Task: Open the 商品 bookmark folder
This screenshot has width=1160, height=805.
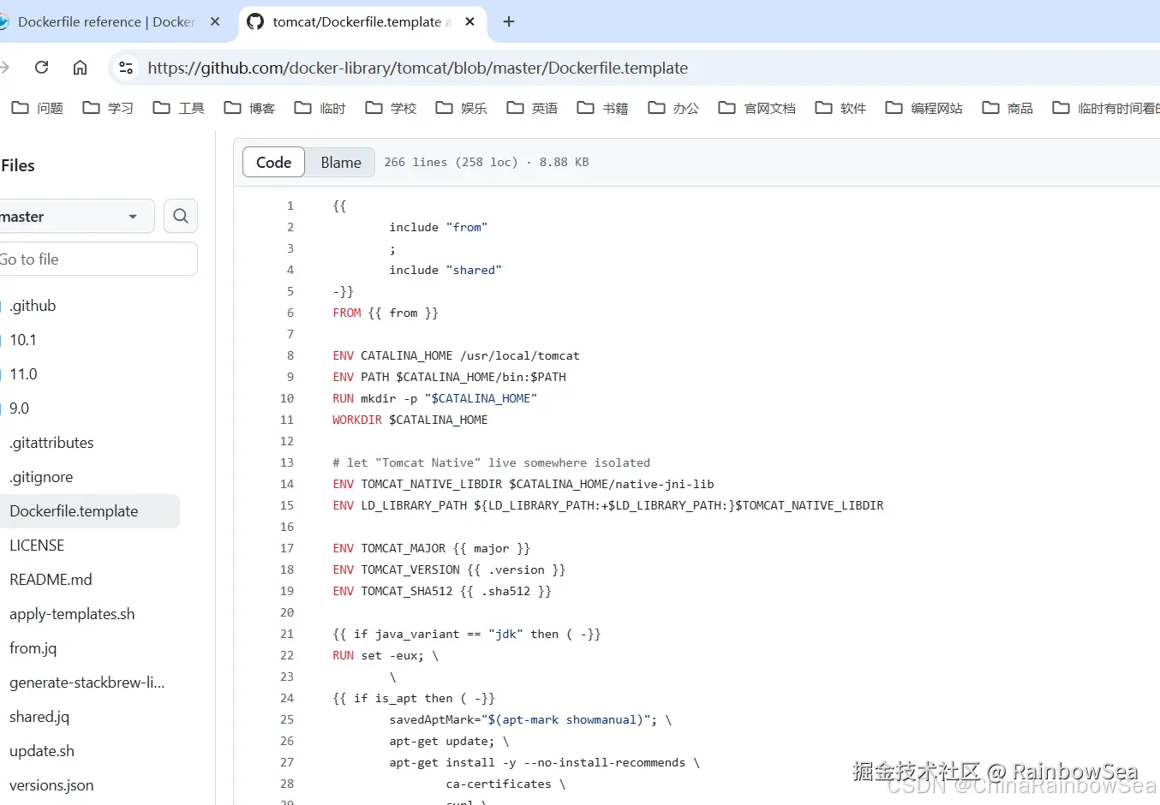Action: pos(1008,108)
